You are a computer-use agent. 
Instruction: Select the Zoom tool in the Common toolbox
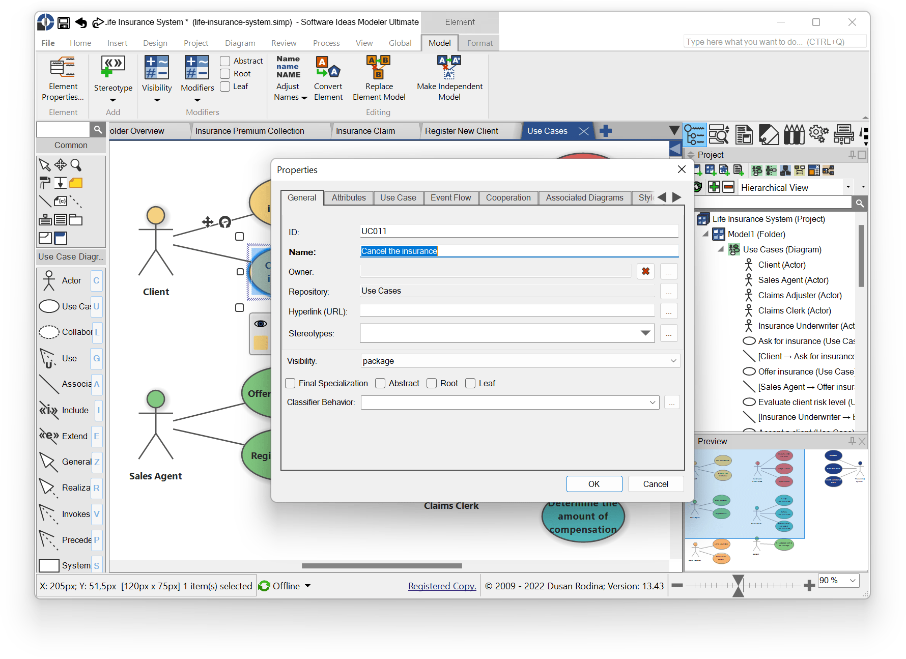pos(75,165)
